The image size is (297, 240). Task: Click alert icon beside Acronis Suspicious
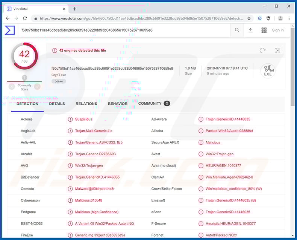tap(70, 119)
